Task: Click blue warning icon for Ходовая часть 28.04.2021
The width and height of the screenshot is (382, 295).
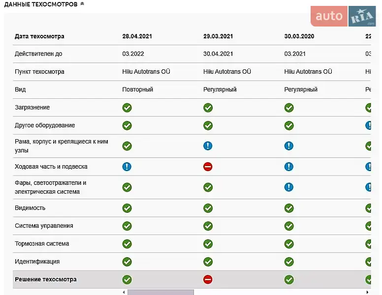Action: (127, 167)
